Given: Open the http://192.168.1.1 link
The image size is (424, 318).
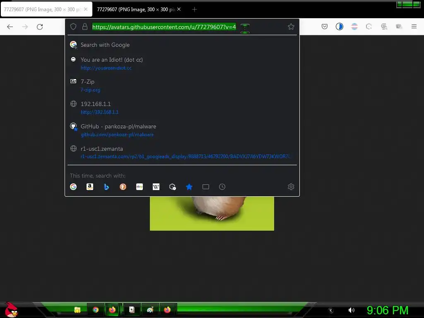Looking at the screenshot, I should [99, 112].
